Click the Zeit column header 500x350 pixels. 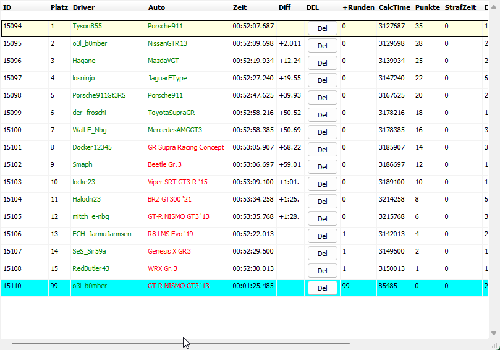(x=240, y=7)
